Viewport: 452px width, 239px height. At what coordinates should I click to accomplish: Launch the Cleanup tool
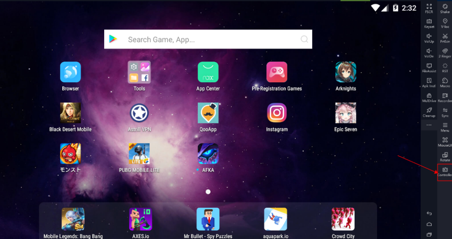[x=429, y=112]
